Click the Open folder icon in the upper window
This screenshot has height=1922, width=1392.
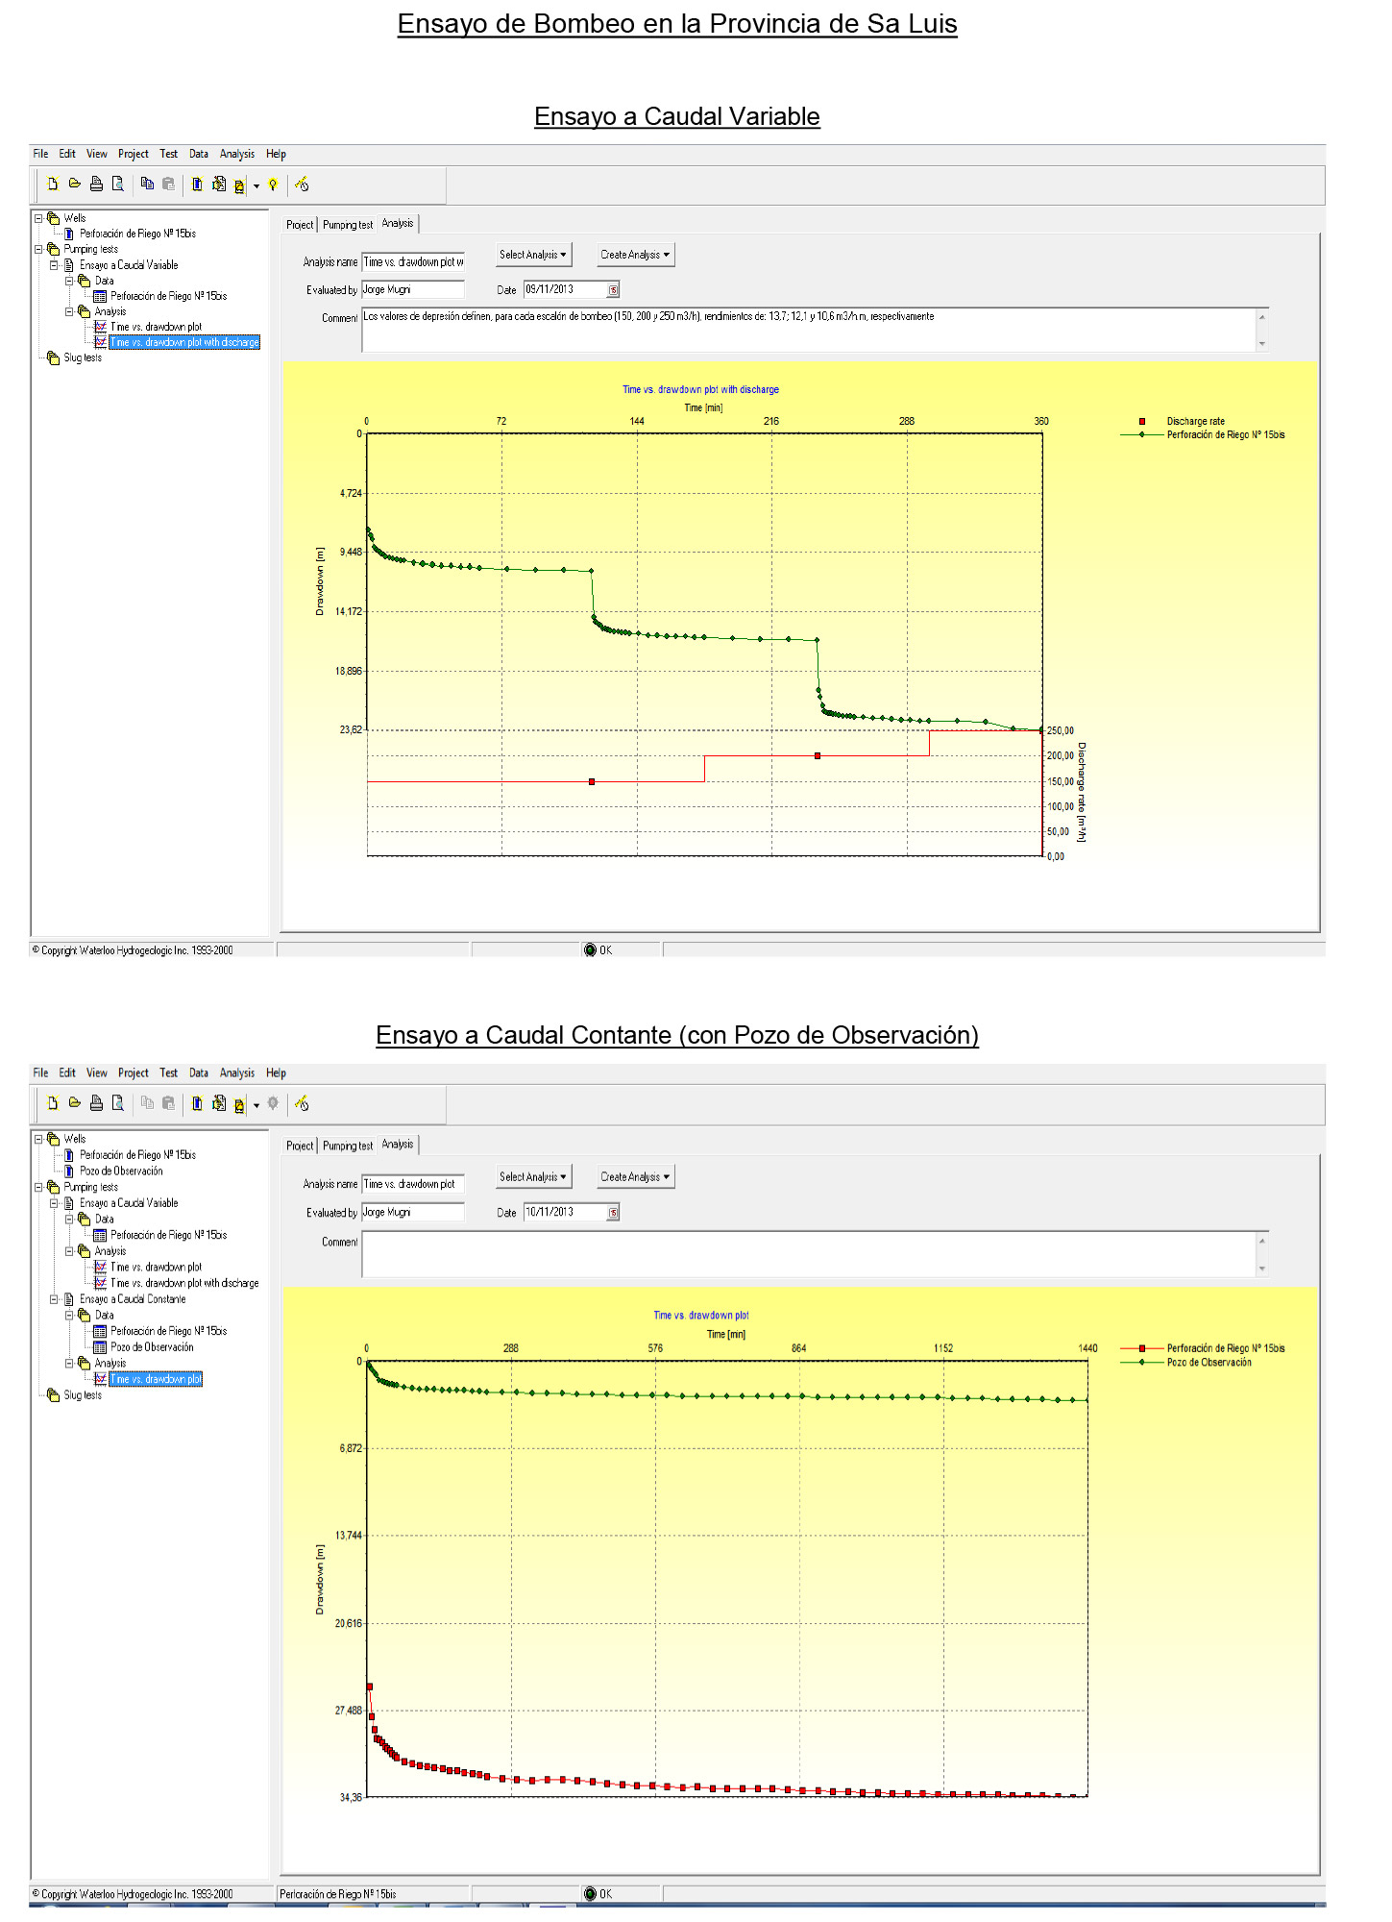(x=74, y=185)
